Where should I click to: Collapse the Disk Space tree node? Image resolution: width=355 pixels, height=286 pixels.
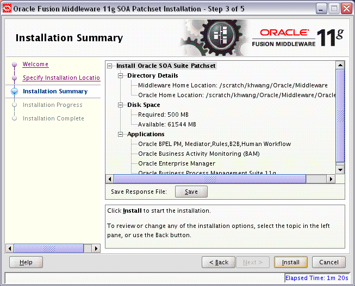click(121, 105)
